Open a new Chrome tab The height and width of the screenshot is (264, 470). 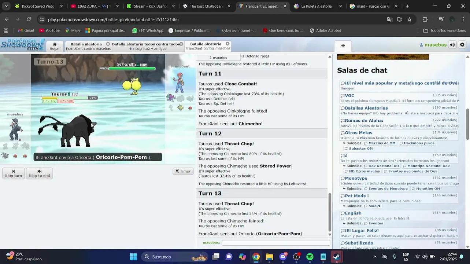407,6
